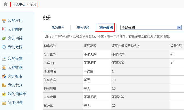Click the 我的积分 coins icon
Image resolution: width=184 pixels, height=110 pixels.
[x=4, y=85]
